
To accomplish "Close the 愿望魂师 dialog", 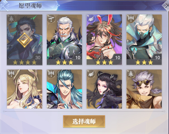I will coord(166,6).
